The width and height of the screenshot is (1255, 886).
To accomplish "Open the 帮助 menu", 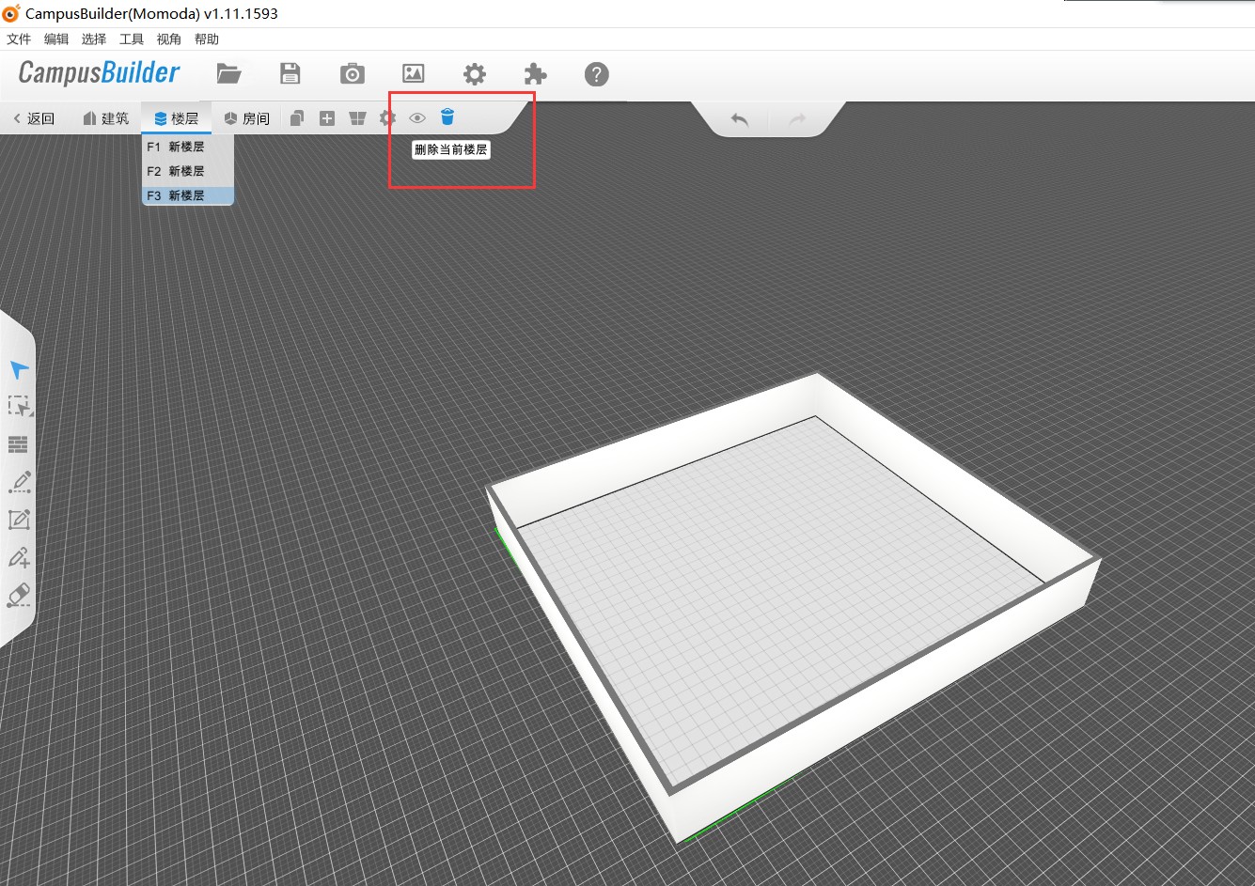I will [x=207, y=39].
